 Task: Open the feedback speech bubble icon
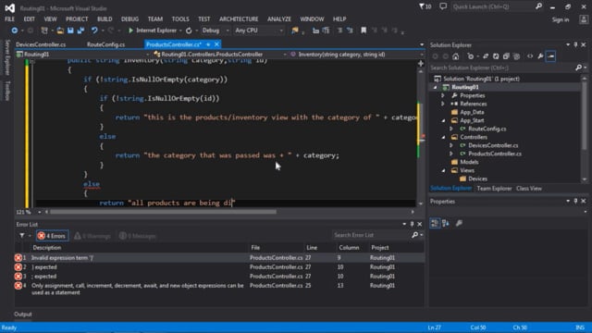443,6
